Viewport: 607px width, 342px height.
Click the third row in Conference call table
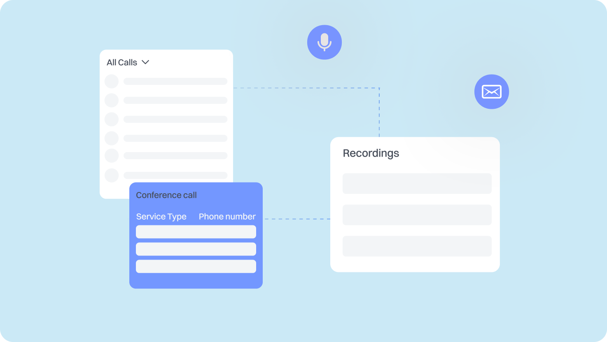click(x=196, y=266)
